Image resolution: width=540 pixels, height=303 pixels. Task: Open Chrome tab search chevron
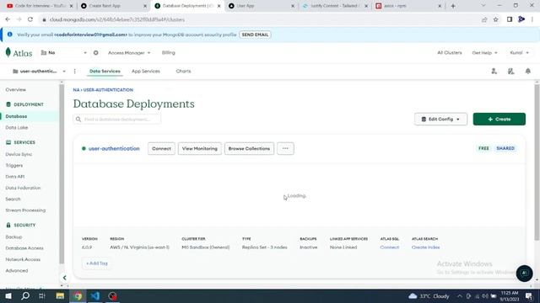(483, 6)
